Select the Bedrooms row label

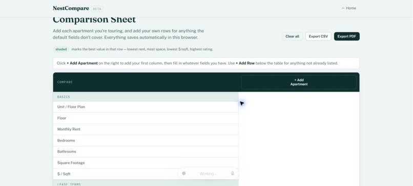coord(66,140)
